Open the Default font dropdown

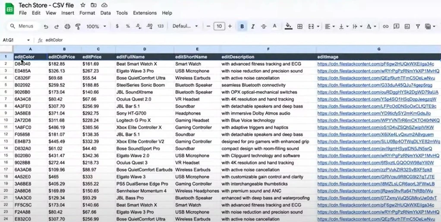click(x=185, y=26)
